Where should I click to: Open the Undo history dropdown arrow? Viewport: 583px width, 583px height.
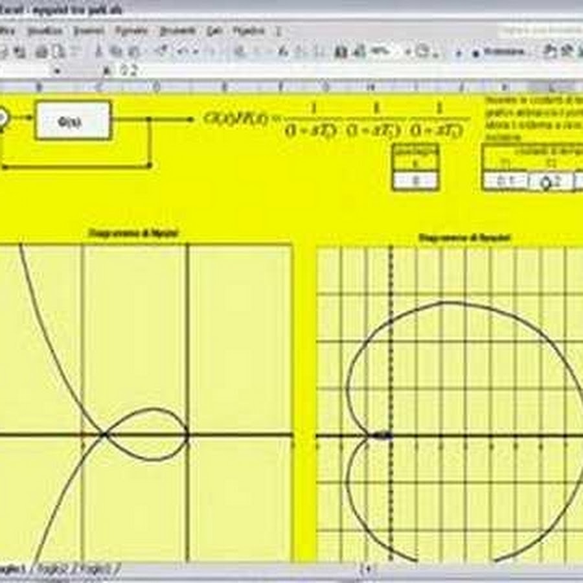coord(196,51)
